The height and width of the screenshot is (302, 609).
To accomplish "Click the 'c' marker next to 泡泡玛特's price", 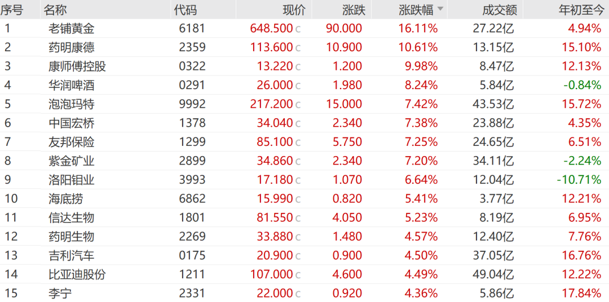I will click(x=298, y=104).
